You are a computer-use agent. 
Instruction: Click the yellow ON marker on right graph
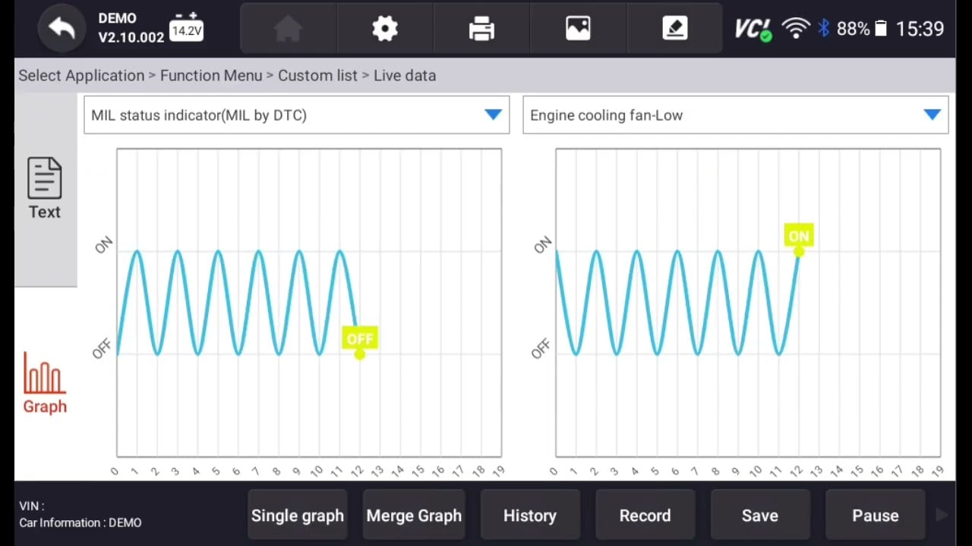coord(798,237)
